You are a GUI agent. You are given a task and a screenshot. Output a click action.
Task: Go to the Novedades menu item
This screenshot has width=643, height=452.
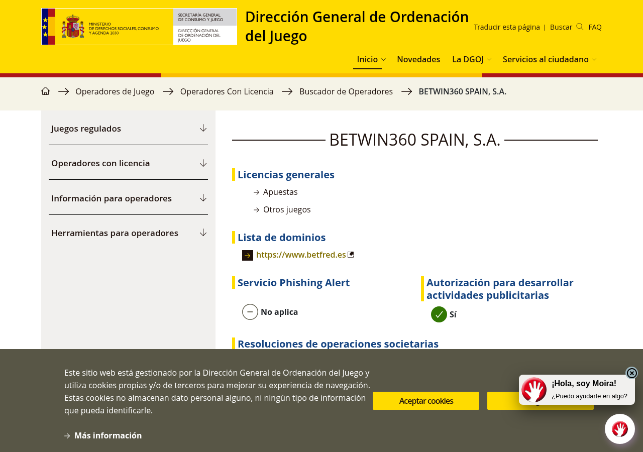coord(418,59)
